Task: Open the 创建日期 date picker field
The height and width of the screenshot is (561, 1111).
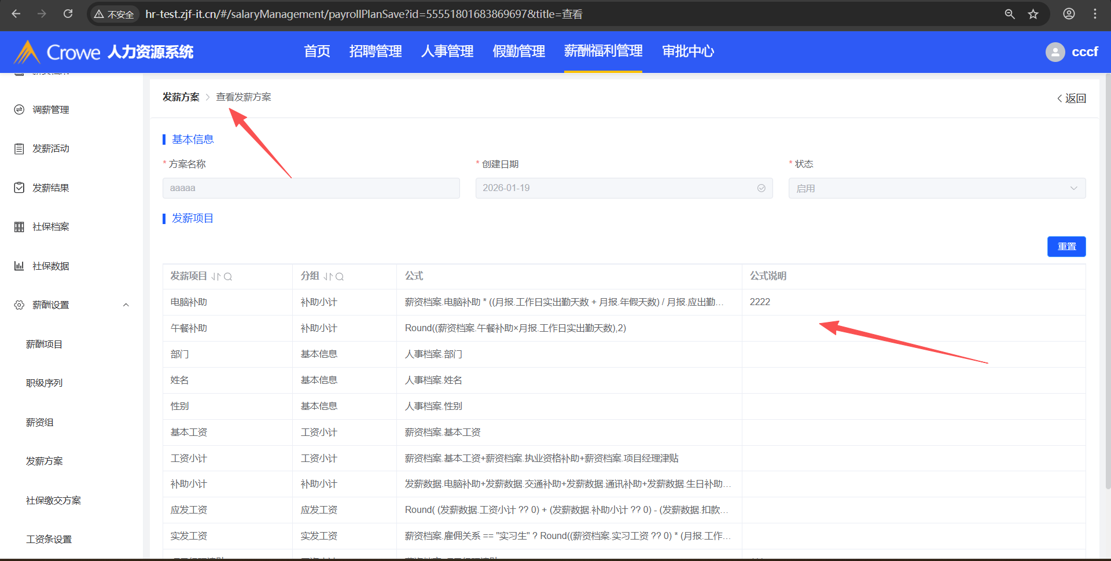Action: tap(623, 188)
